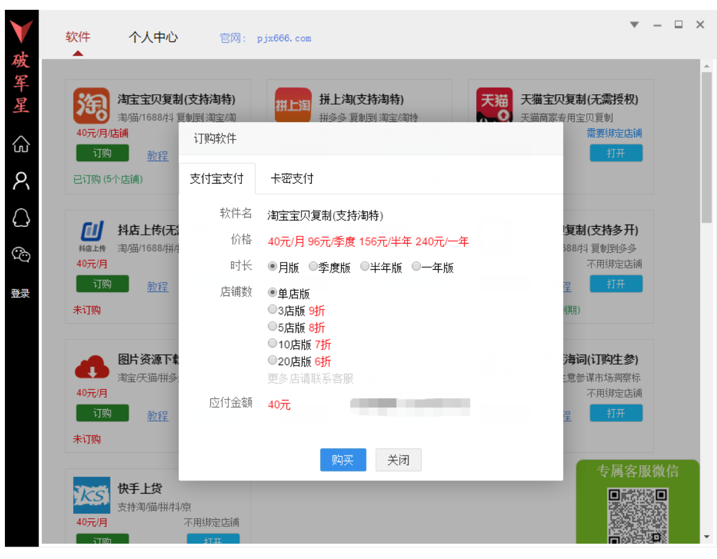Open the official site link pjx666.com

(x=284, y=38)
